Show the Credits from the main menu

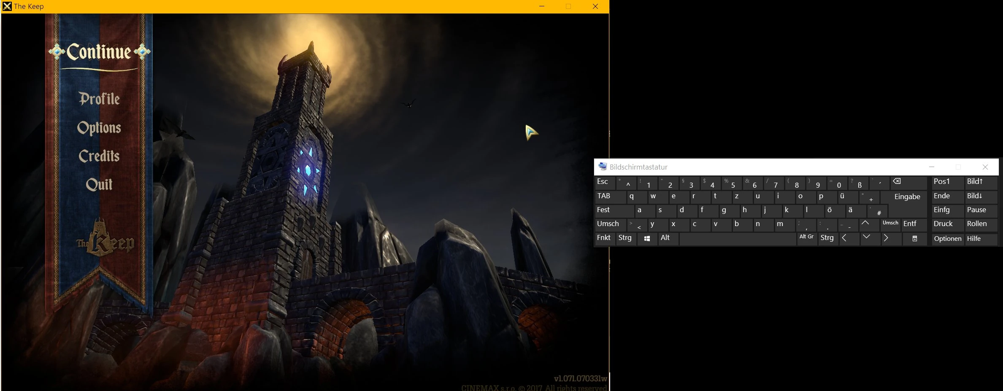point(99,156)
